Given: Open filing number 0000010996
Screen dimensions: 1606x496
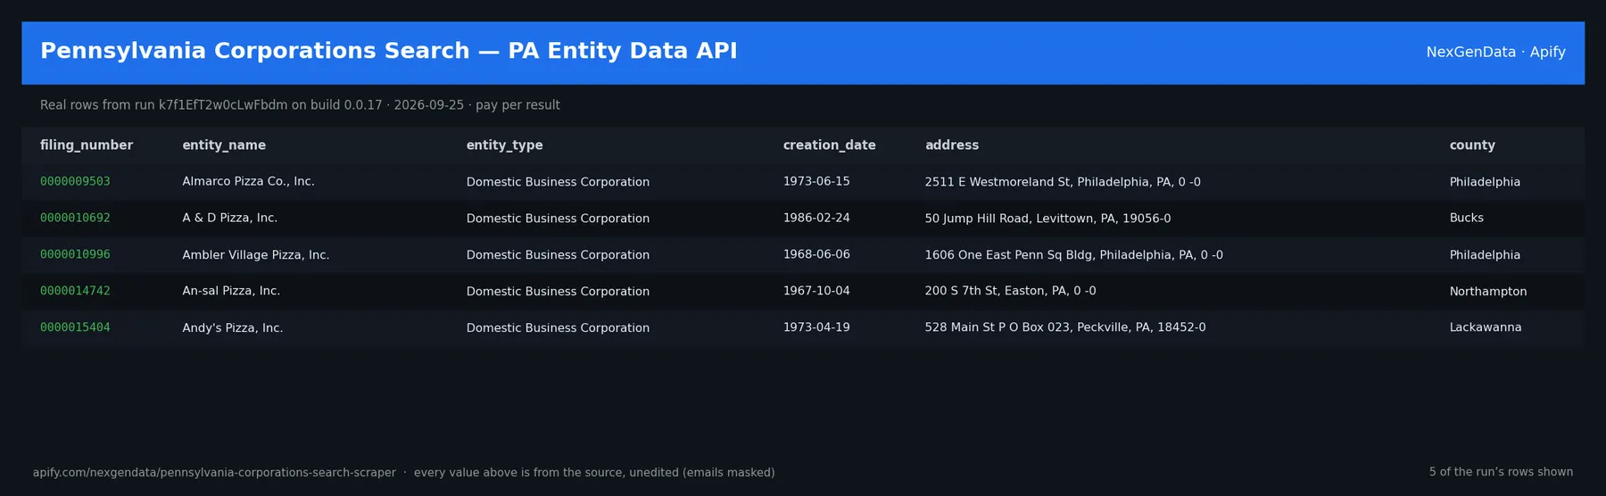Looking at the screenshot, I should [x=75, y=254].
